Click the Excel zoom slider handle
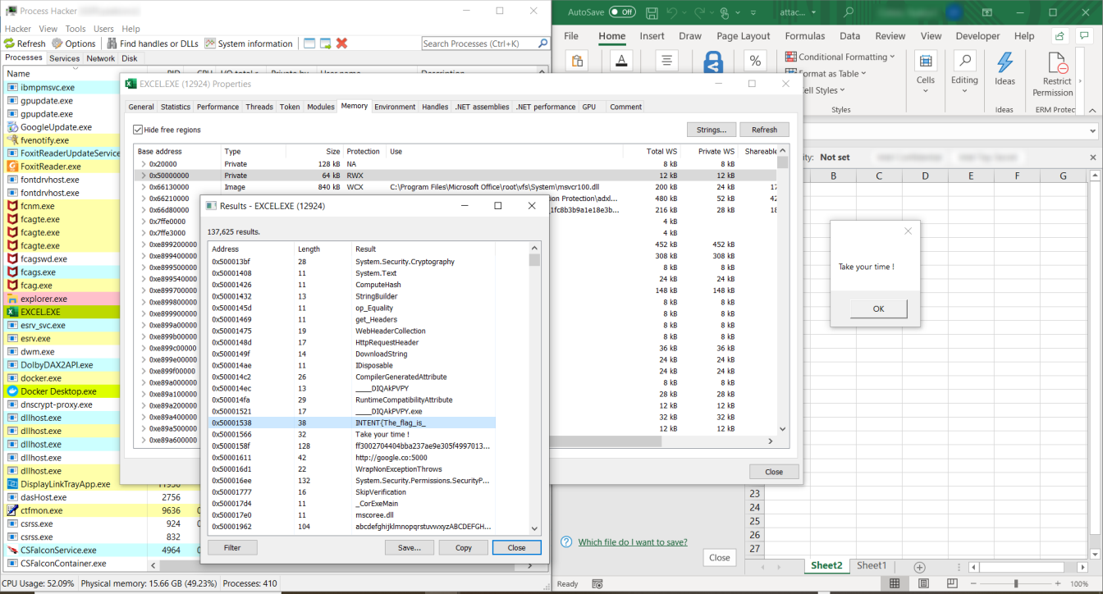This screenshot has height=594, width=1103. pyautogui.click(x=1016, y=583)
